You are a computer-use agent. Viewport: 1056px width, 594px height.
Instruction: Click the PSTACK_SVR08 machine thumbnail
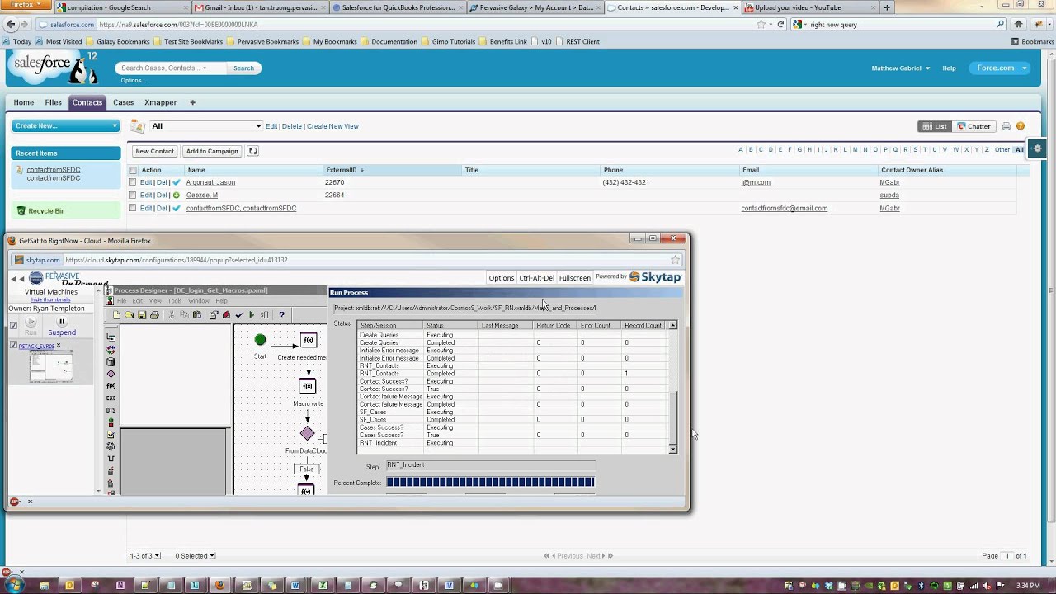[51, 366]
